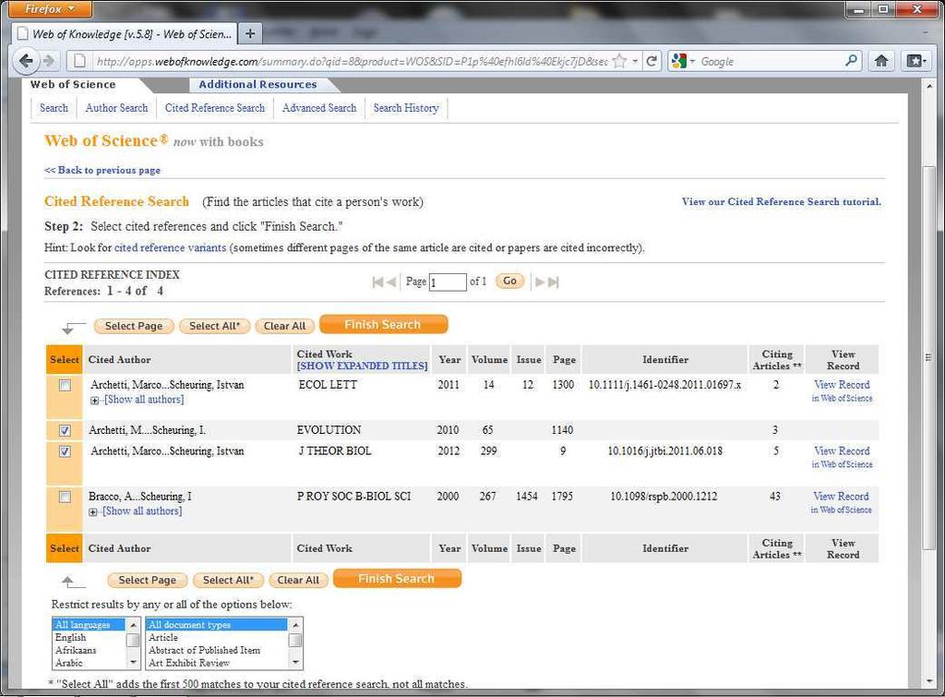The image size is (945, 697).
Task: Click the SHOW EXPANDED TITLES link
Action: click(x=362, y=366)
